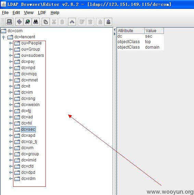Viewport: 194px width, 195px height.
Task: Click the Connect computer icon in toolbar
Action: 9,22
